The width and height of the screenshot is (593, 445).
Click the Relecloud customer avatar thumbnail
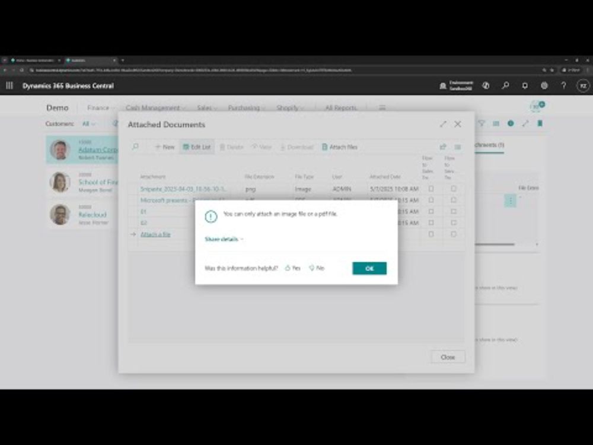[x=60, y=214]
